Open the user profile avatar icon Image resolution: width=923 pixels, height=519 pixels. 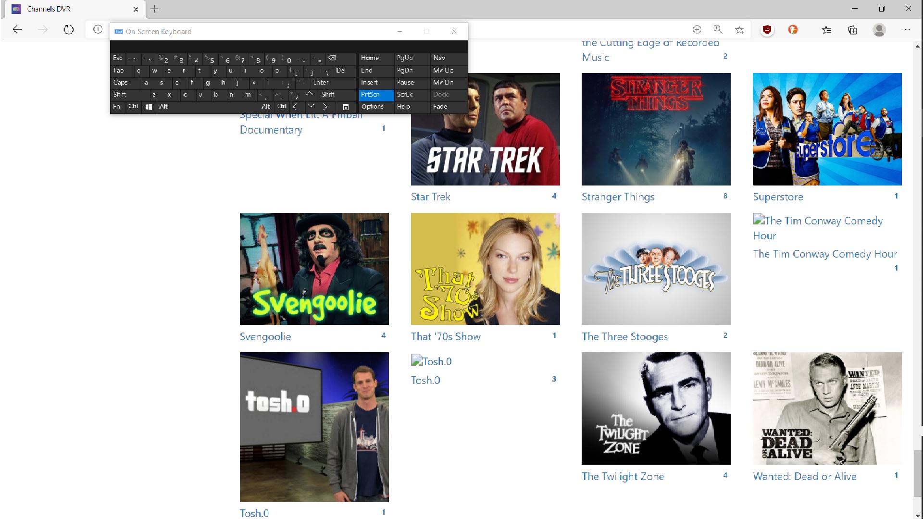[x=879, y=30]
